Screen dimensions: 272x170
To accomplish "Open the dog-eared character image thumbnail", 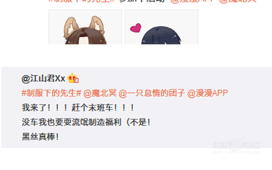I will point(85,27).
